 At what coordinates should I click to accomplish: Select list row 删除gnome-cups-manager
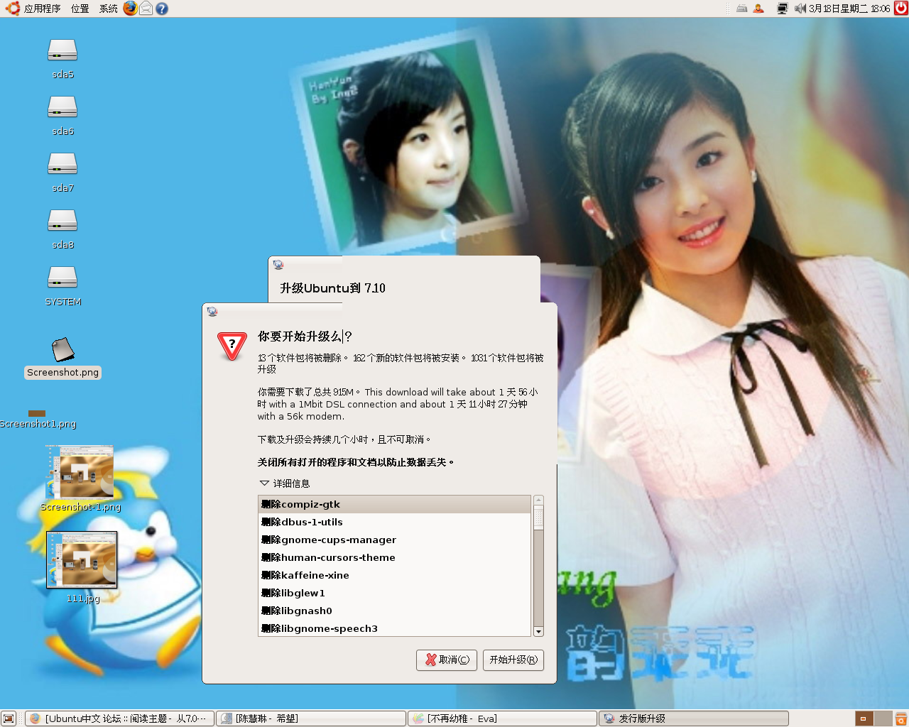(394, 540)
